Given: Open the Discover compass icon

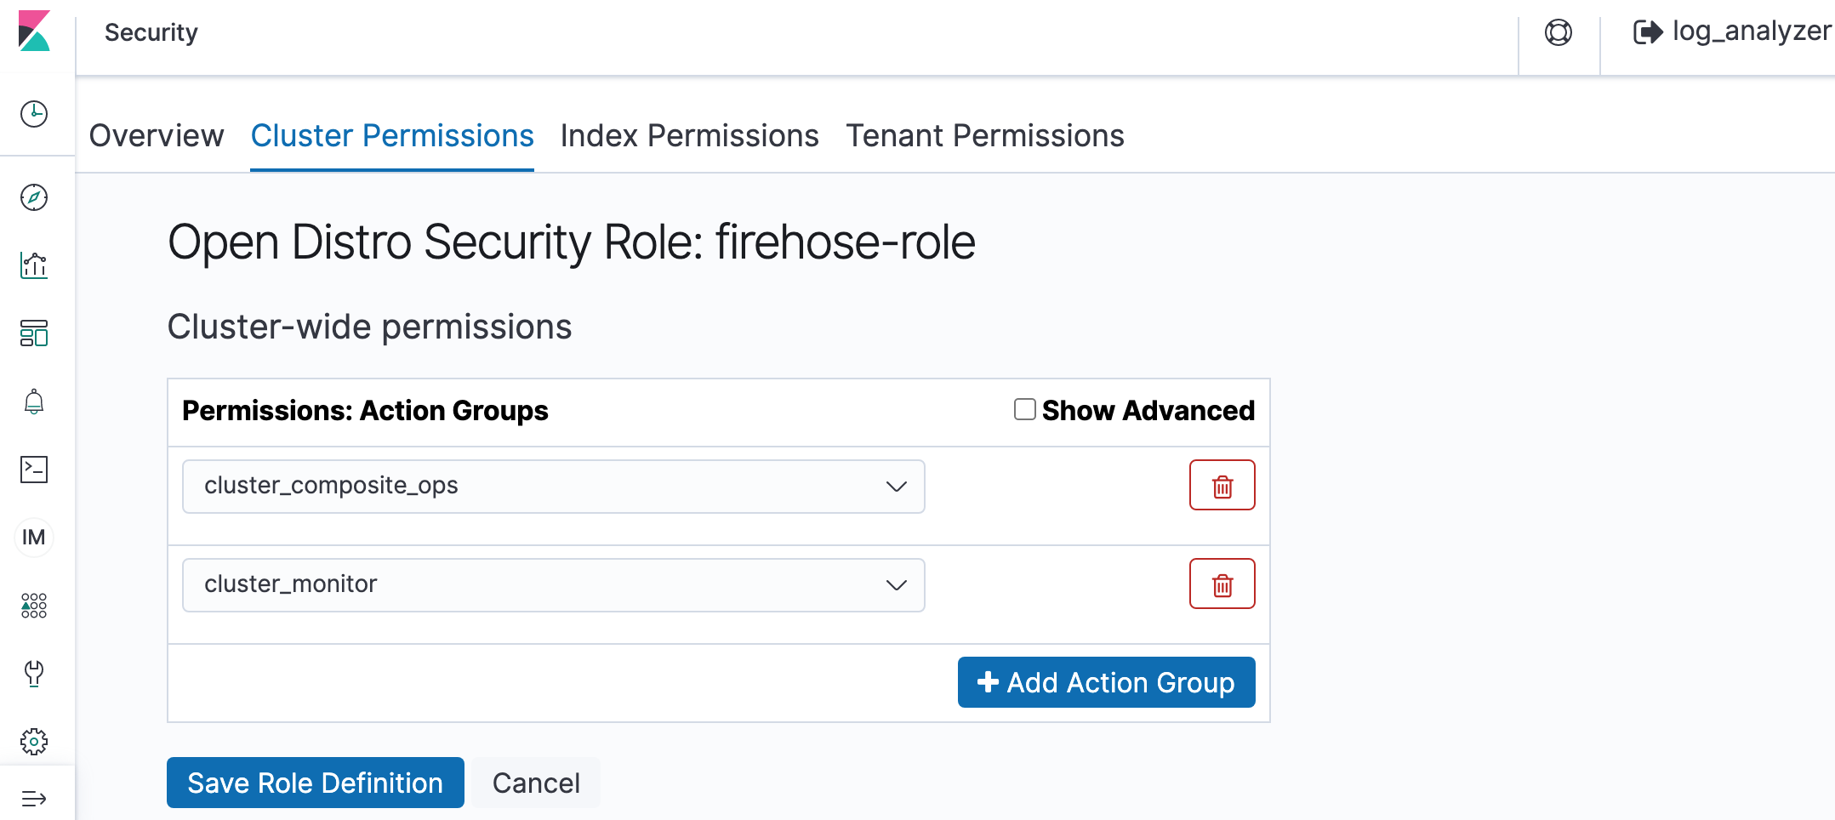Looking at the screenshot, I should tap(34, 197).
